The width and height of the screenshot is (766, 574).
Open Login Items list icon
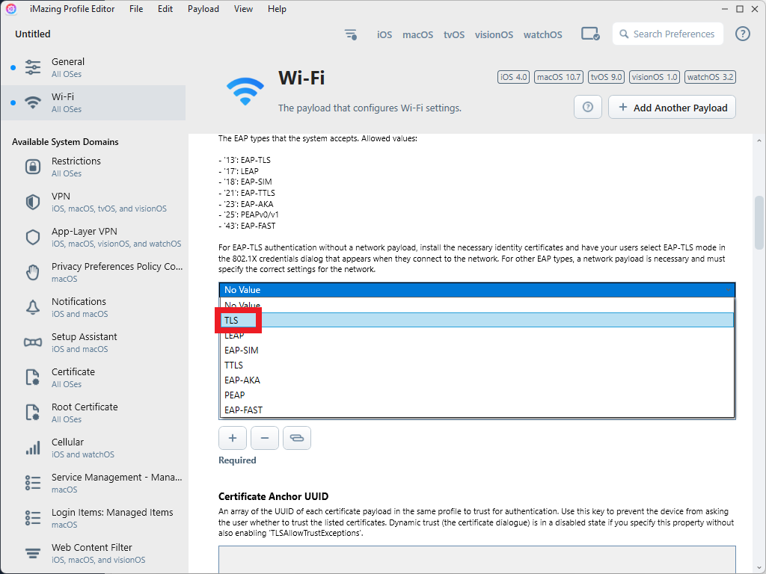33,519
